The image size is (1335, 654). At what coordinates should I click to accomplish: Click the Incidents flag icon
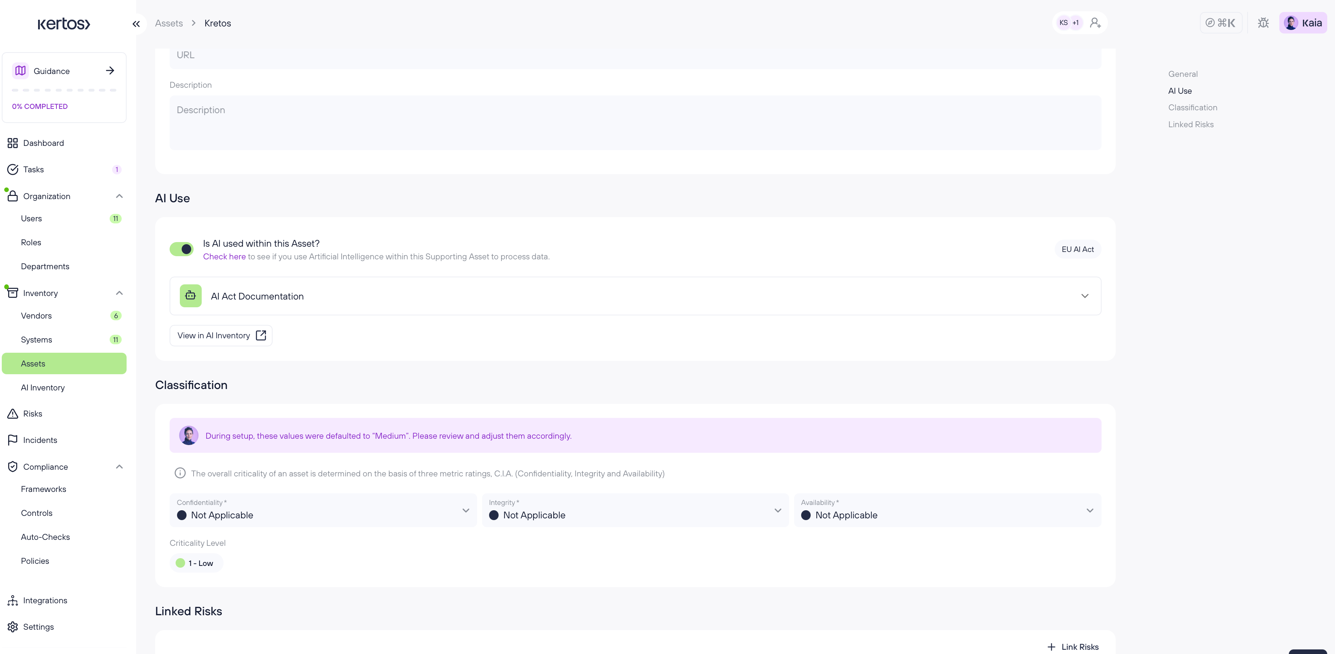pyautogui.click(x=12, y=440)
